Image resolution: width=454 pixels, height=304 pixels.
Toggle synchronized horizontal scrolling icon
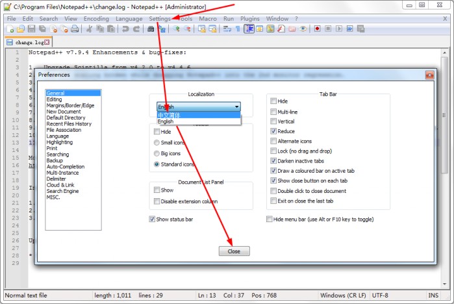coord(212,29)
